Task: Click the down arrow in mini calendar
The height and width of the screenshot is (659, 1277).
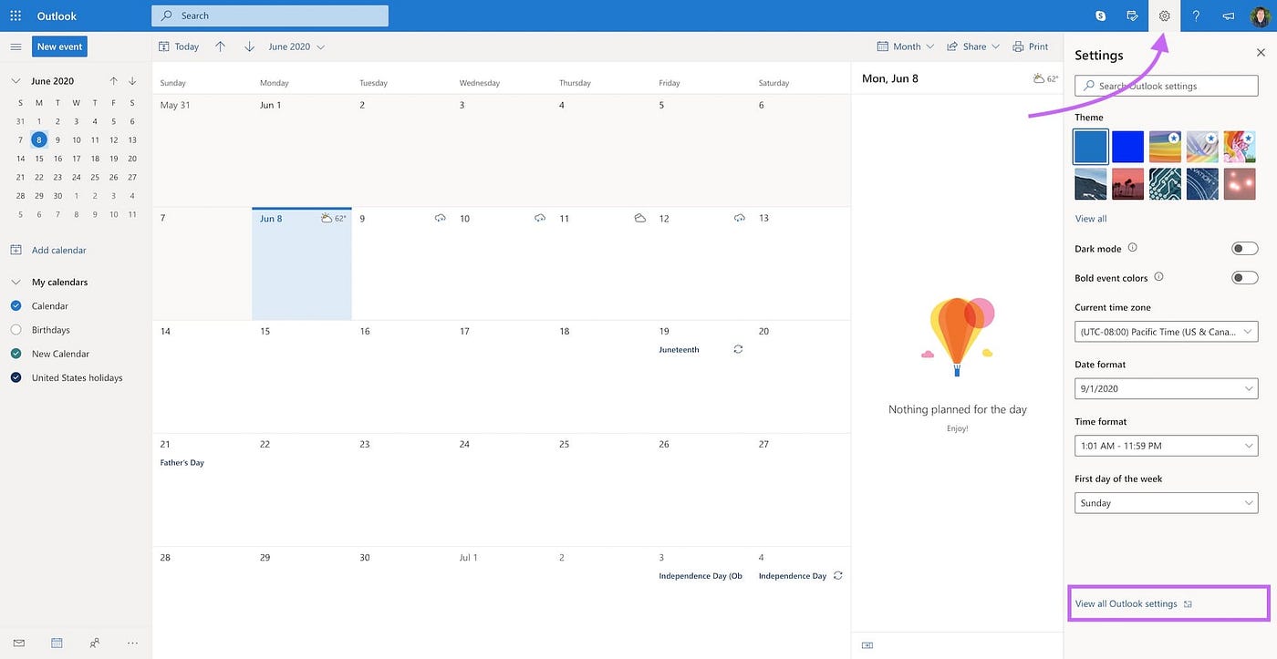Action: point(132,81)
